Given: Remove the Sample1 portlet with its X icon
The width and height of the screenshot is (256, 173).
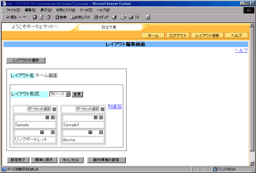Looking at the screenshot, I should click(101, 118).
